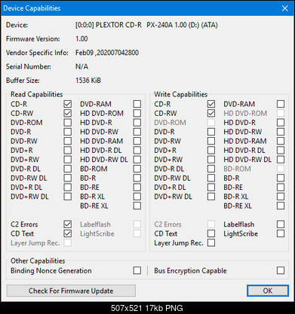This screenshot has height=314, width=295.
Task: Toggle HD DVD-RW checkbox under Read Capabilities
Action: tap(137, 132)
